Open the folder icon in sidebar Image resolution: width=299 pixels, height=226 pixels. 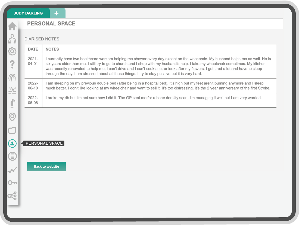pyautogui.click(x=12, y=130)
